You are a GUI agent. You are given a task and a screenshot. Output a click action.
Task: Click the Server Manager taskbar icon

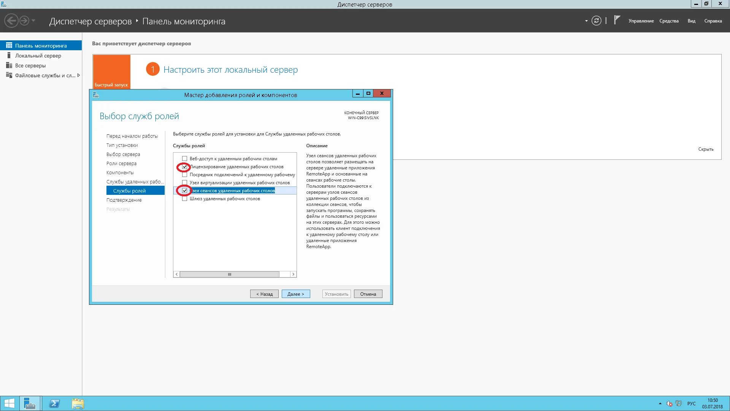30,403
